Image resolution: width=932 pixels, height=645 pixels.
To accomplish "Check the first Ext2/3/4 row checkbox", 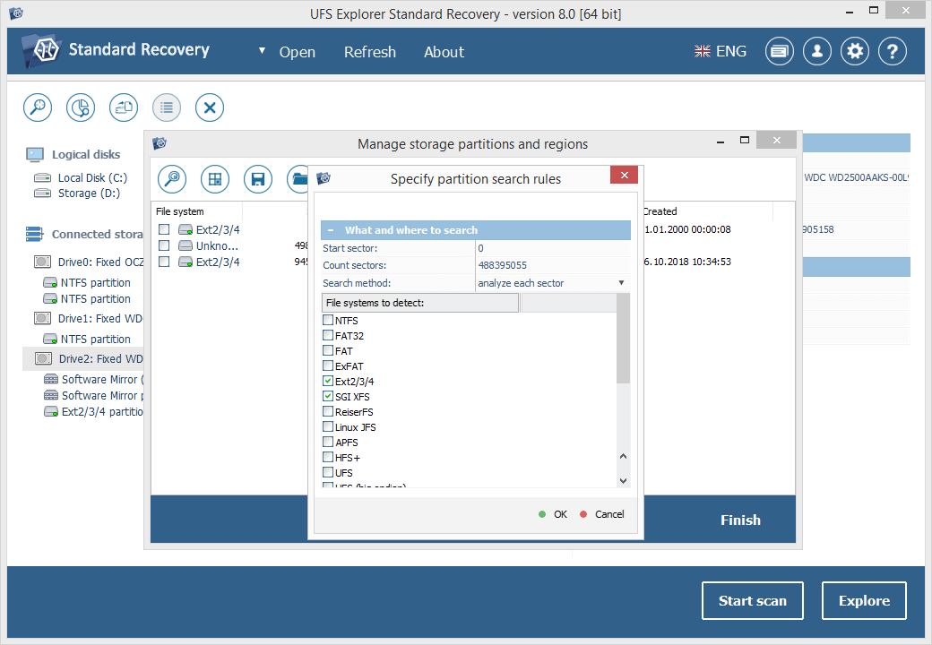I will (x=164, y=229).
